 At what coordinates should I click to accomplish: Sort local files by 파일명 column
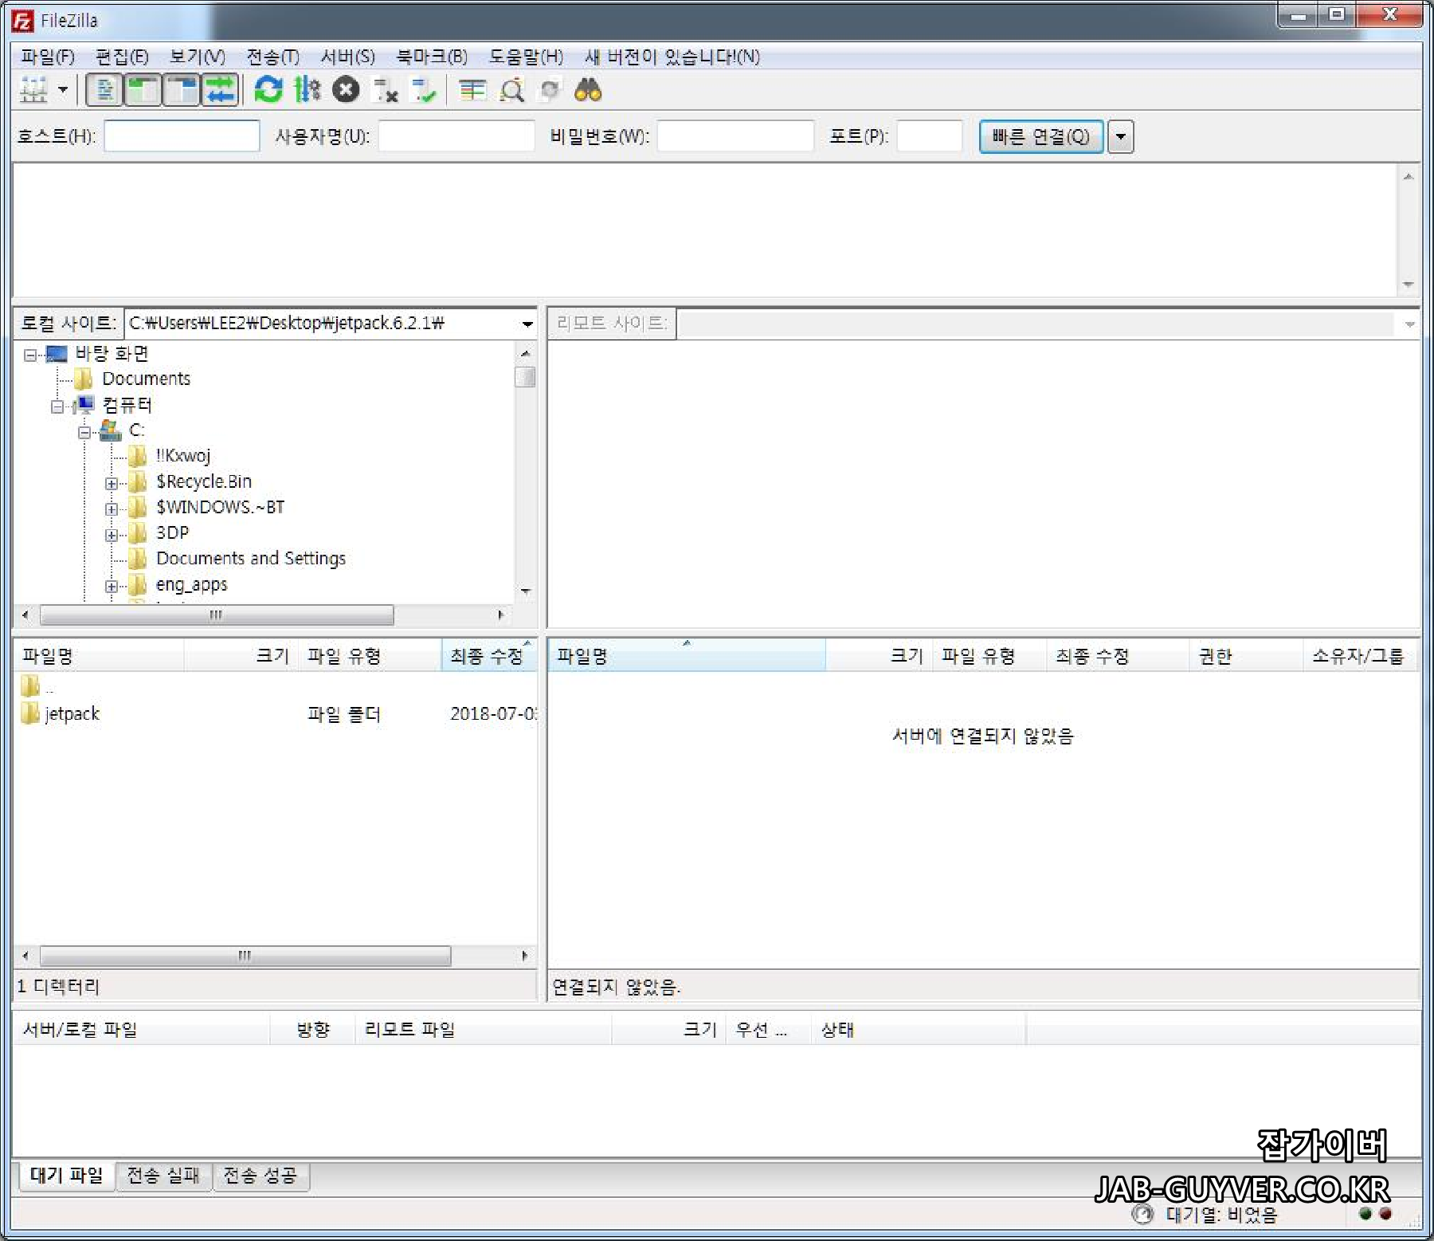tap(99, 656)
